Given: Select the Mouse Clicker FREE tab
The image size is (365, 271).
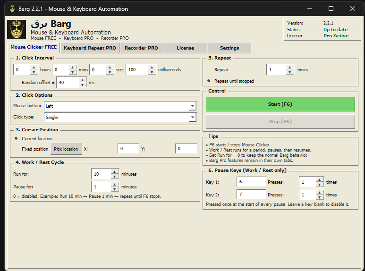Looking at the screenshot, I should tap(34, 47).
